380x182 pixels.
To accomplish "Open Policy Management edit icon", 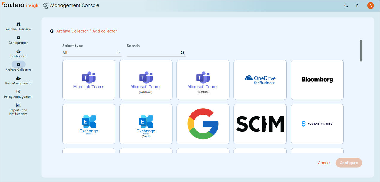I will coord(18,92).
